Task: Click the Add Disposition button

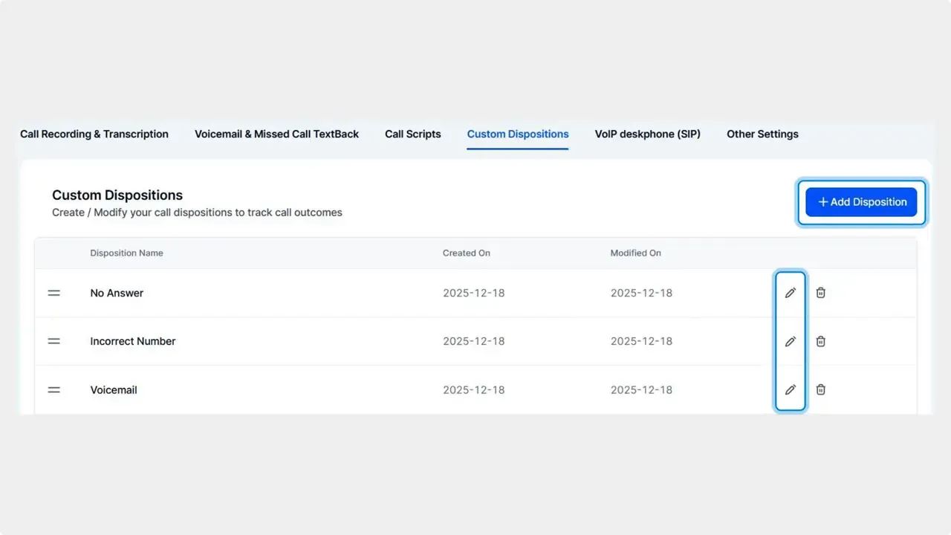Action: point(861,202)
